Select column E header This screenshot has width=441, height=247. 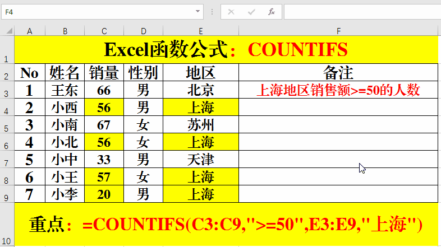tap(201, 31)
